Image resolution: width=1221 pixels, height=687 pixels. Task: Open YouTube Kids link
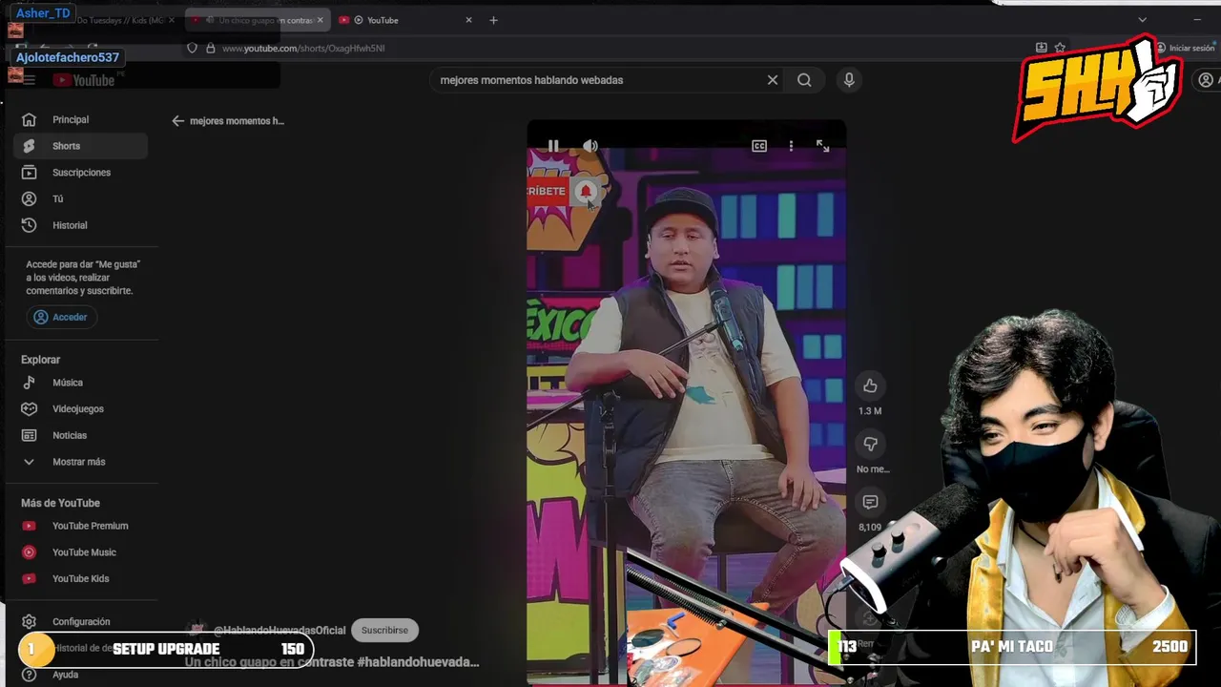pos(80,578)
